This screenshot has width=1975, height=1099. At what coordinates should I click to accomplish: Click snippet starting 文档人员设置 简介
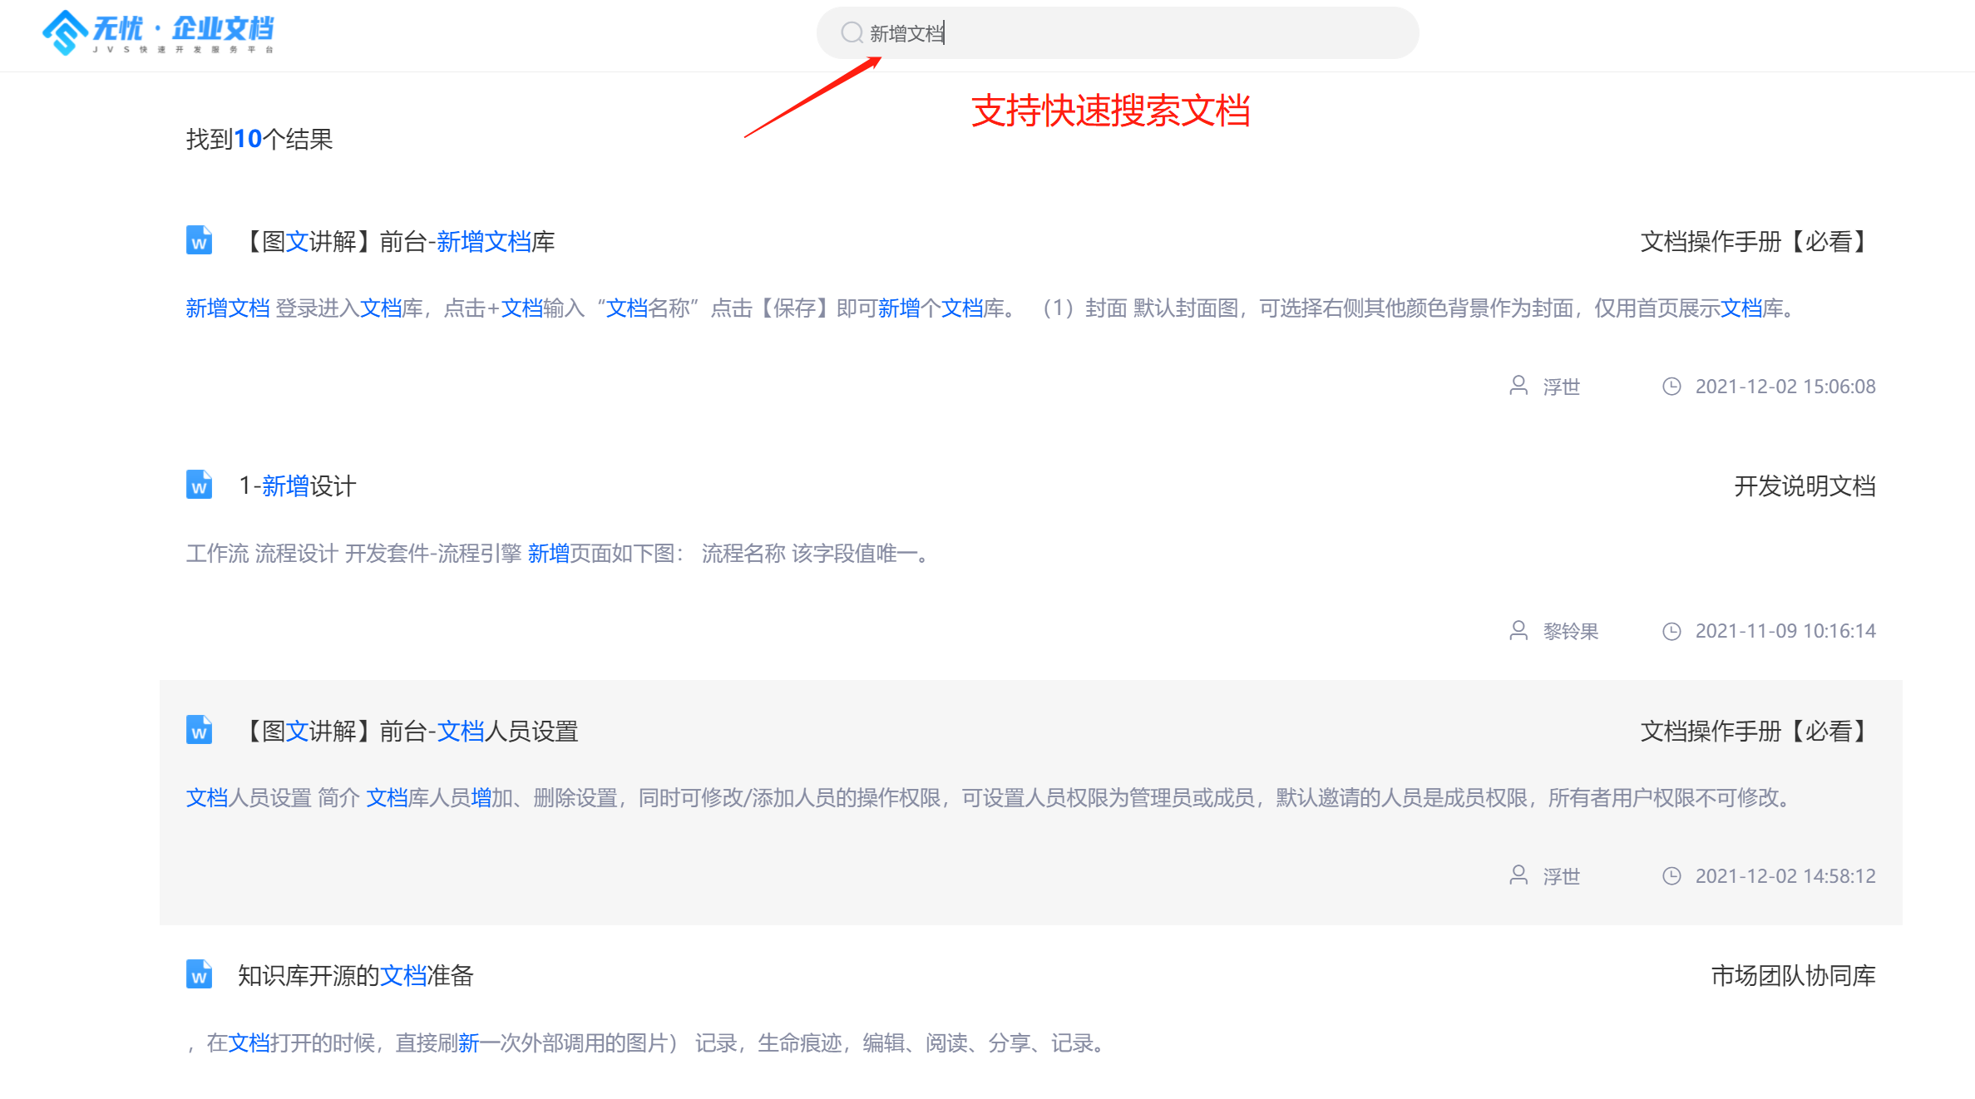point(990,798)
